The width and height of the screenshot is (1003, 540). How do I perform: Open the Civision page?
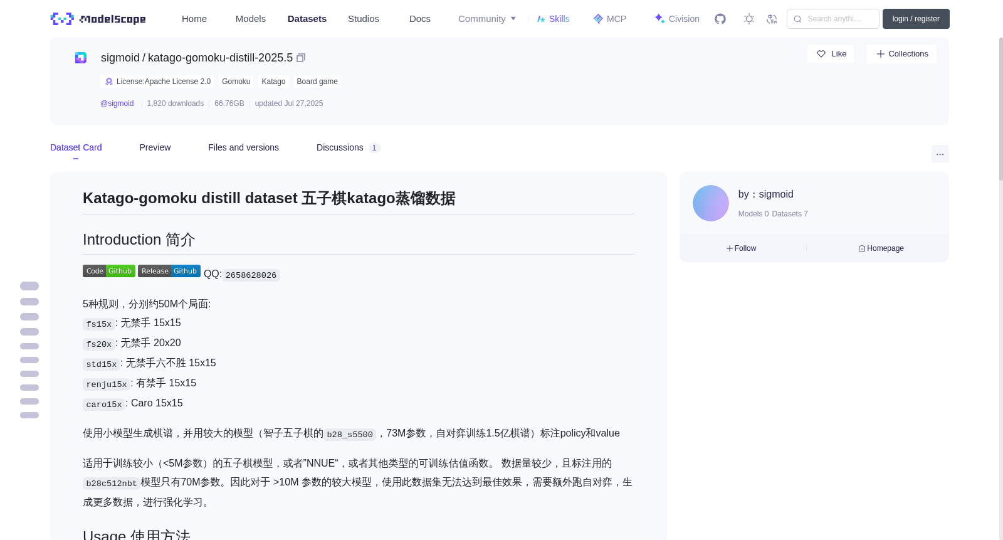click(677, 19)
